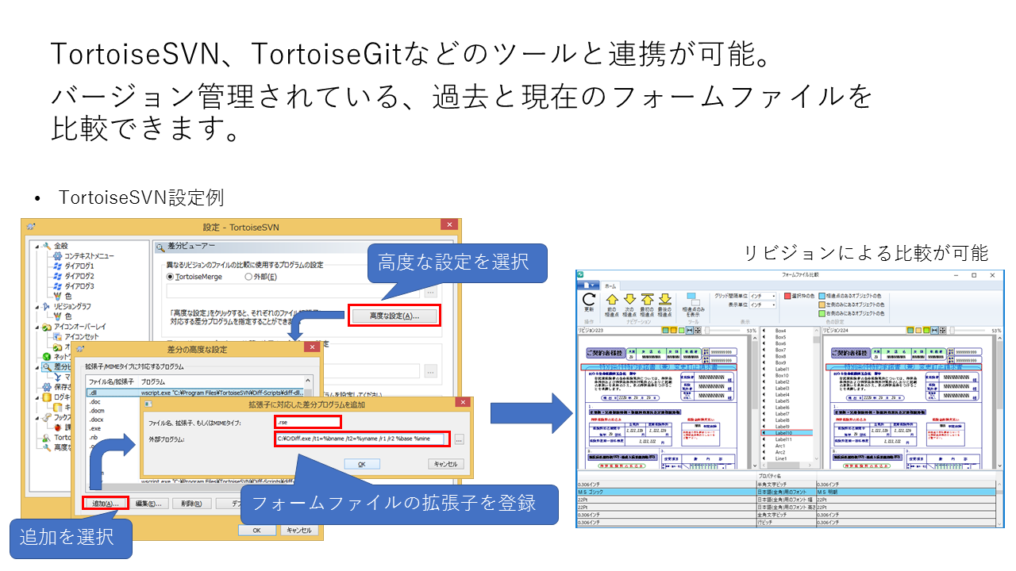Click OK in 差分プログラムを追加 dialog
1016x571 pixels.
[x=362, y=464]
